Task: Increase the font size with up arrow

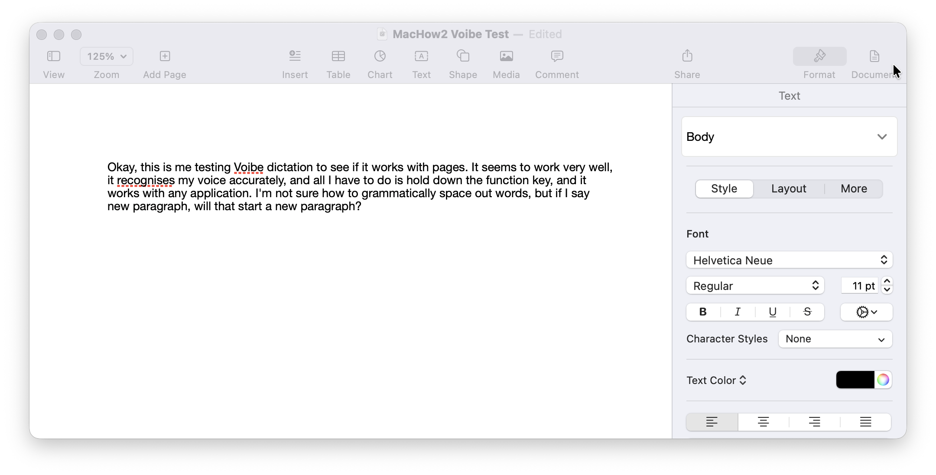Action: click(x=887, y=281)
